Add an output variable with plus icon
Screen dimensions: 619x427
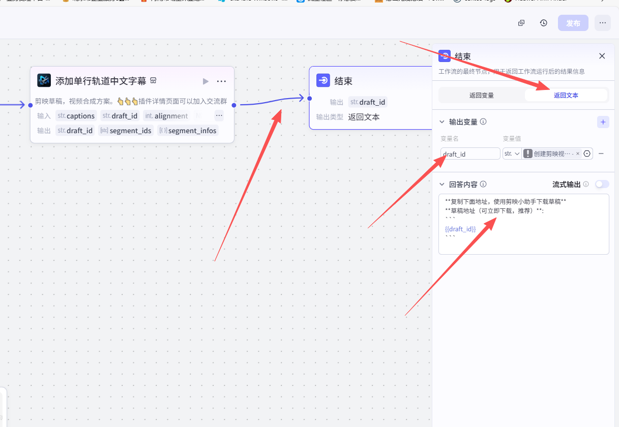click(603, 122)
